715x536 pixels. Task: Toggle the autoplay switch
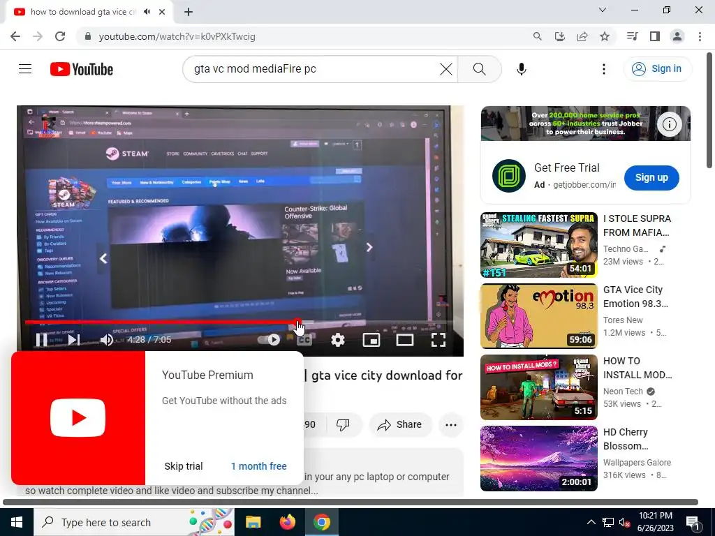click(x=269, y=340)
